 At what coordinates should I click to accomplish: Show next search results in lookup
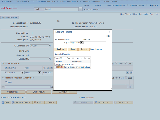click(85, 58)
